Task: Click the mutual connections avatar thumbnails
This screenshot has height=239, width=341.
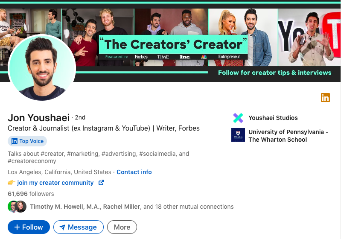Action: click(x=17, y=207)
